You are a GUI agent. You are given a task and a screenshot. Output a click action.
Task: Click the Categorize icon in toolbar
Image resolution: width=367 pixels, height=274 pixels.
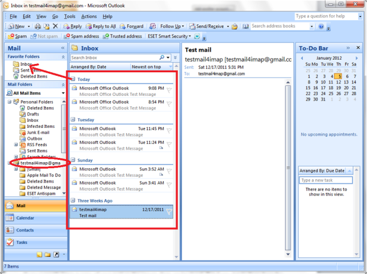[152, 27]
